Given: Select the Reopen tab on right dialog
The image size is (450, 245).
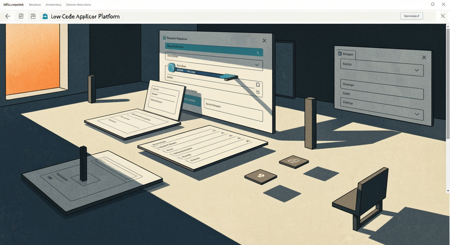Looking at the screenshot, I should pos(346,54).
